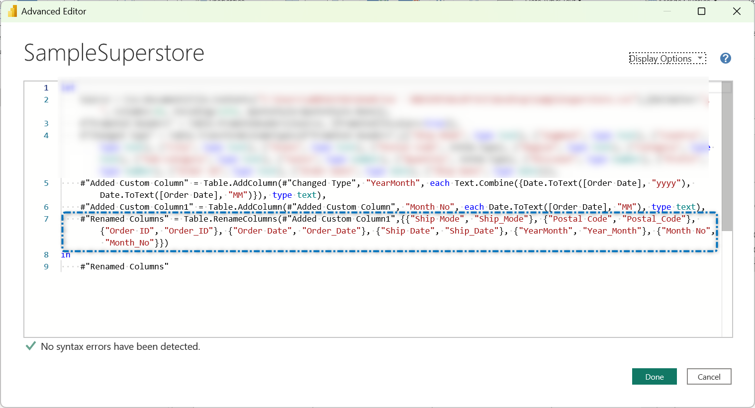This screenshot has width=755, height=408.
Task: Click the SampleSuperstore query title
Action: (114, 53)
